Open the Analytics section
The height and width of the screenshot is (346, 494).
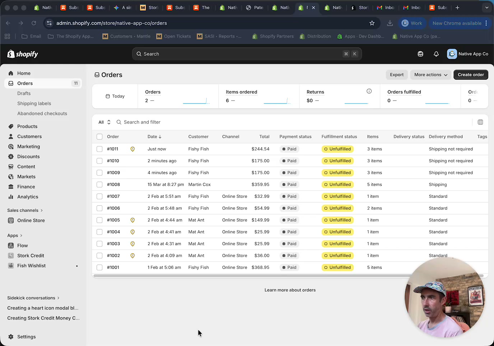click(x=28, y=197)
